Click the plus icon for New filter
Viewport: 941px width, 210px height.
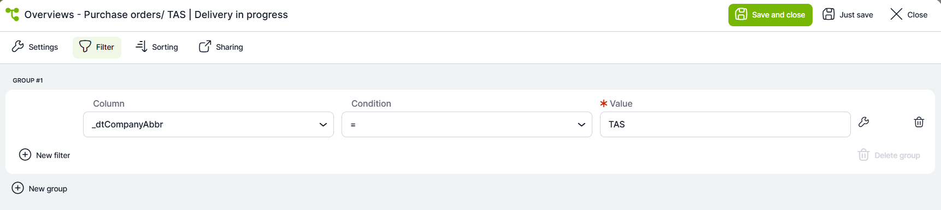pyautogui.click(x=25, y=155)
